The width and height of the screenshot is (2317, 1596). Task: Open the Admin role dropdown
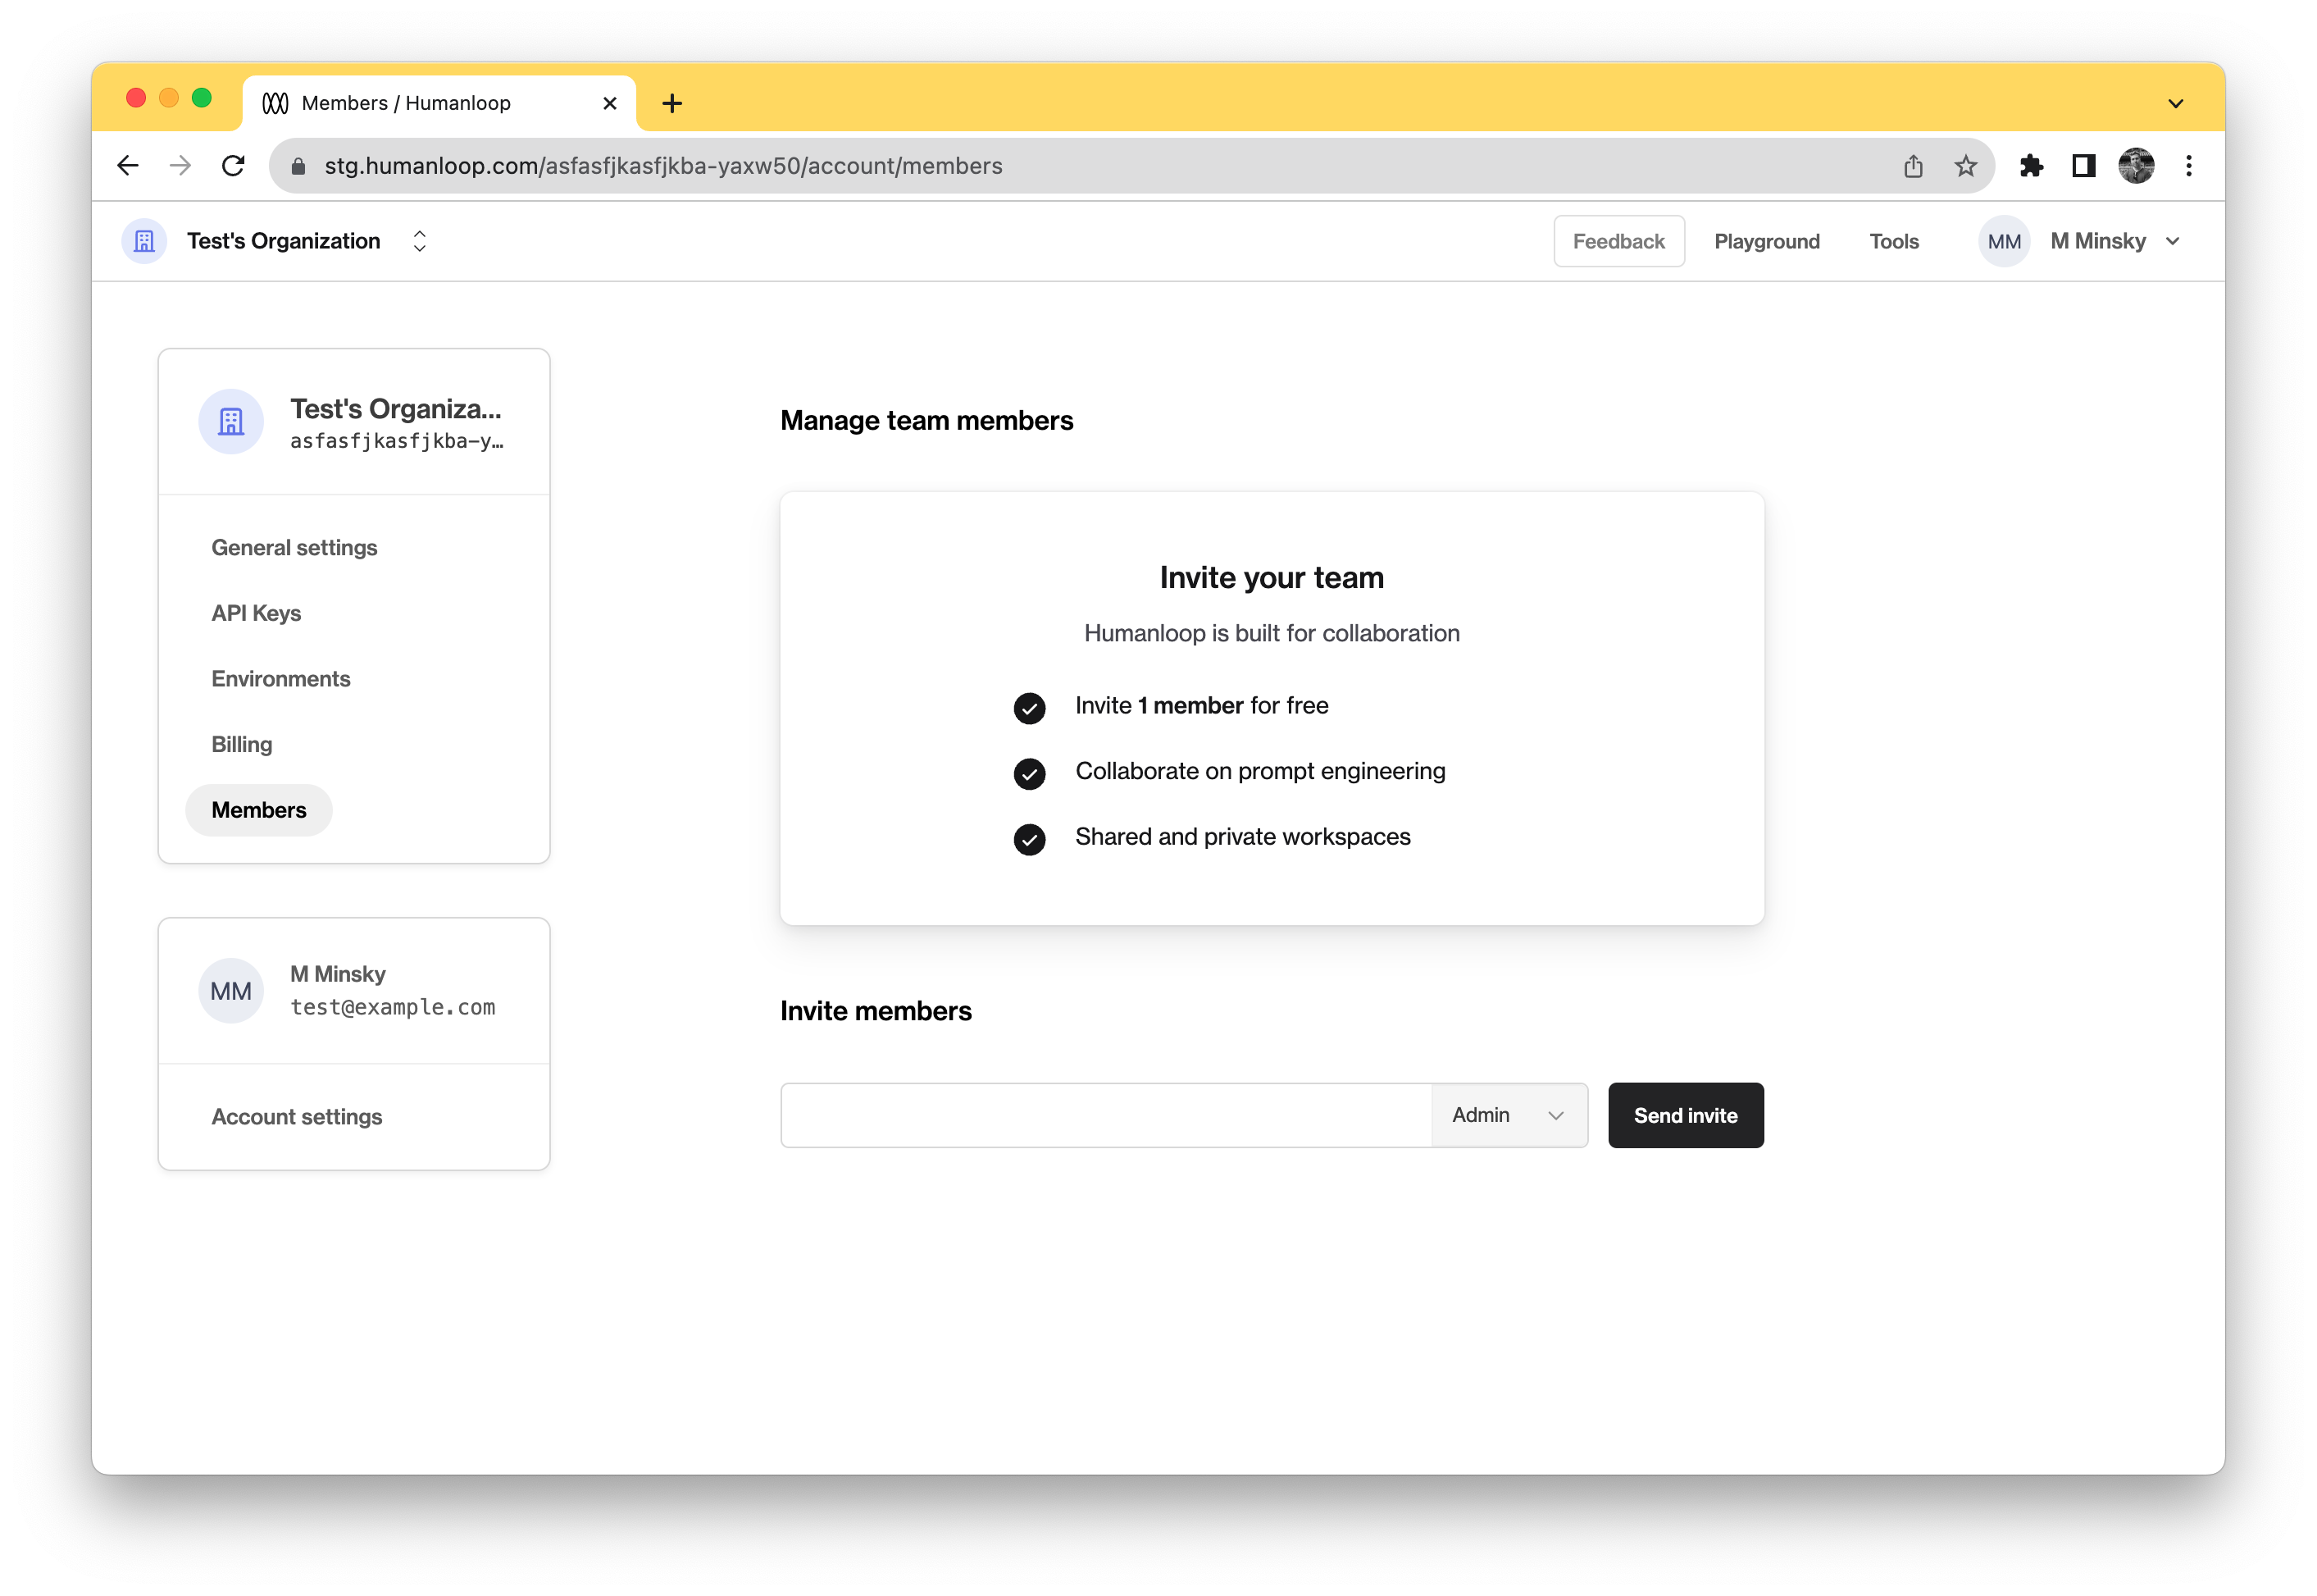click(1509, 1115)
